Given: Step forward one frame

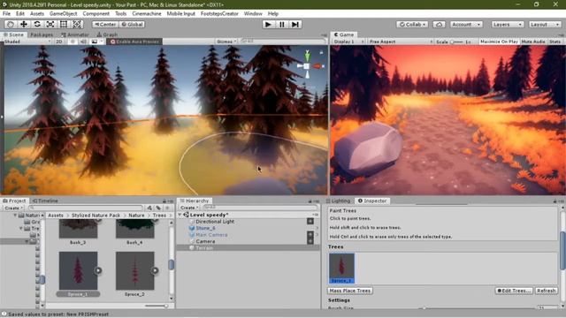Looking at the screenshot, I should [295, 25].
